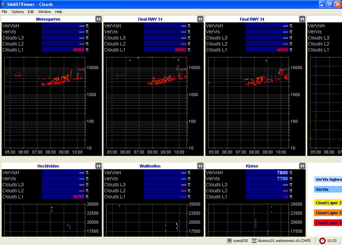Open the Options menu
Viewport: 342px width, 245px height.
(18, 12)
